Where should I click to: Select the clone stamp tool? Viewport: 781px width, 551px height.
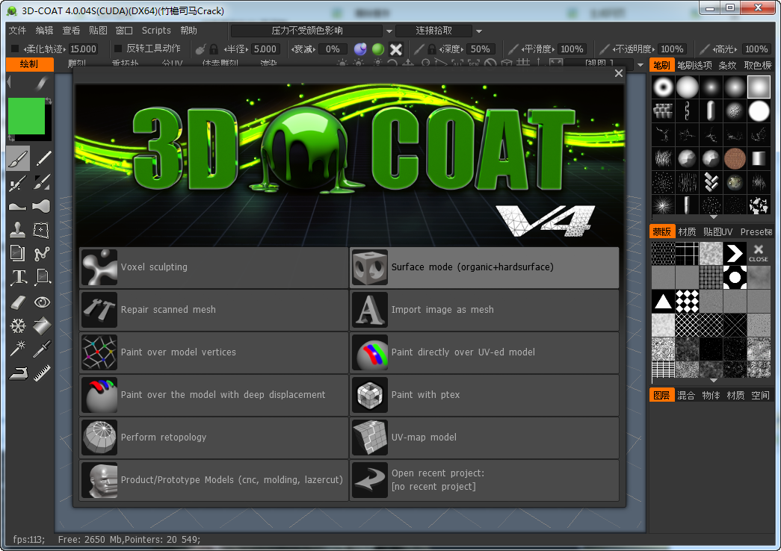18,230
